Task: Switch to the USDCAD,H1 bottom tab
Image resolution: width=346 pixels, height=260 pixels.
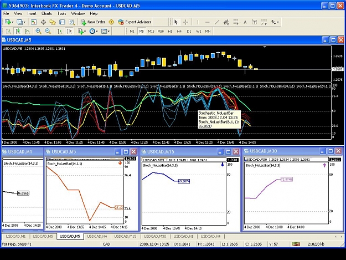Action: tap(183, 236)
